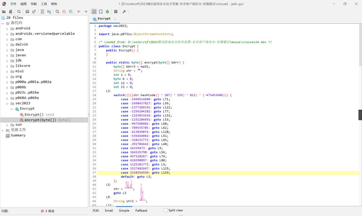Expand the javax package
362x216 pixels.
[7, 55]
